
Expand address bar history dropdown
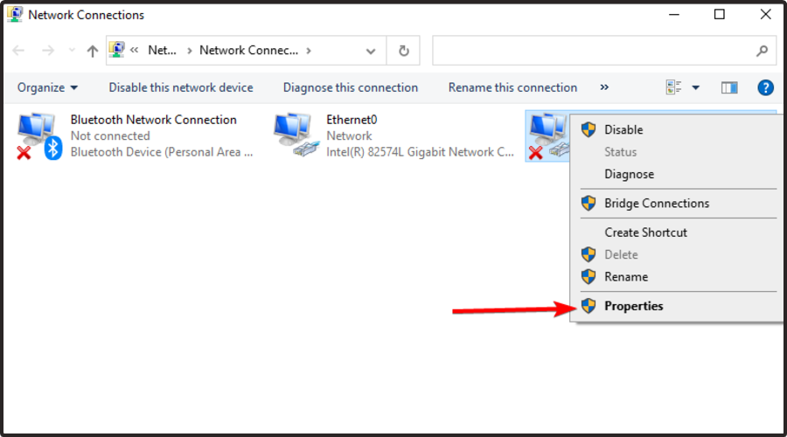[x=372, y=51]
